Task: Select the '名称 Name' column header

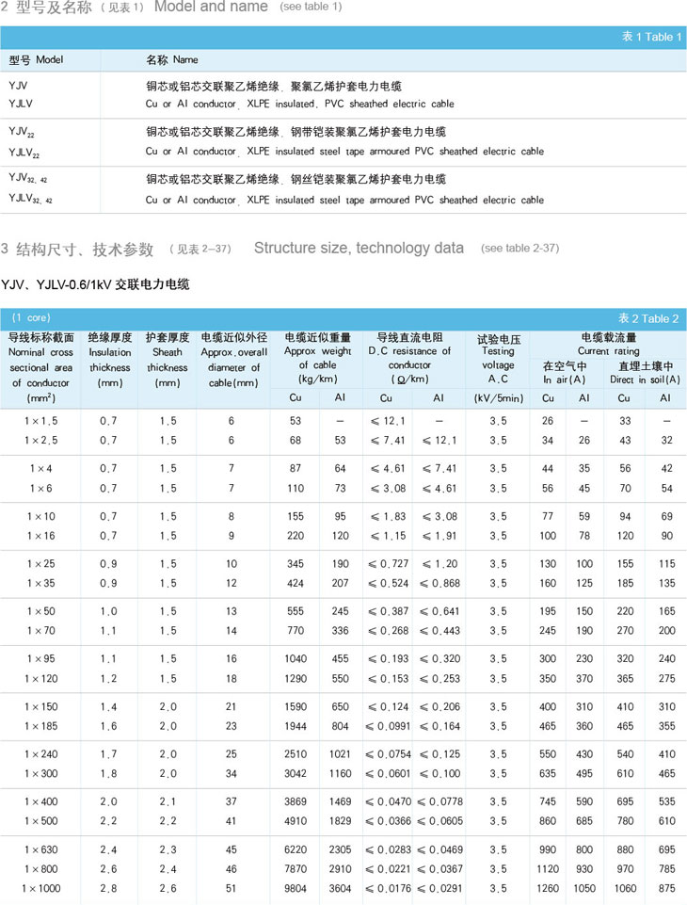Action: click(172, 60)
